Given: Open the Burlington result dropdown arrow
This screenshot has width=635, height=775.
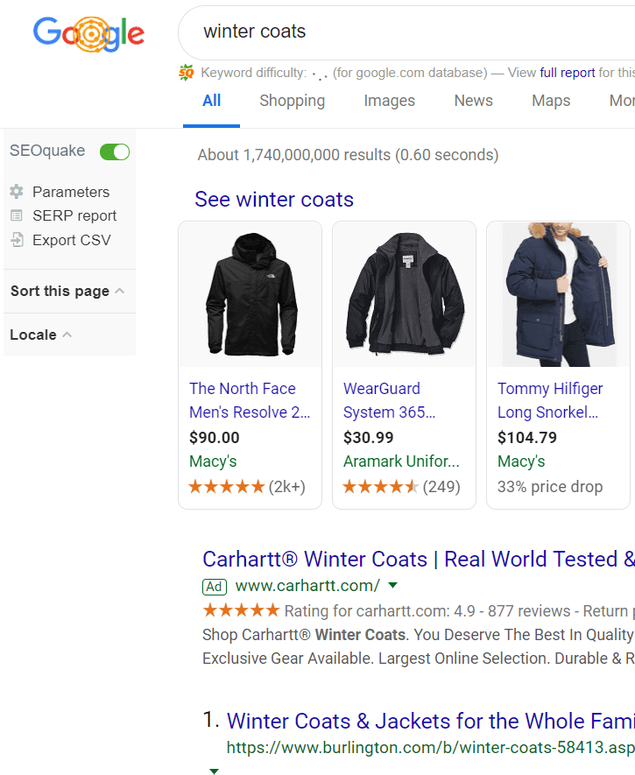Looking at the screenshot, I should click(214, 771).
